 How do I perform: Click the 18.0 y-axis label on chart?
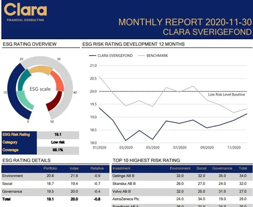93,143
